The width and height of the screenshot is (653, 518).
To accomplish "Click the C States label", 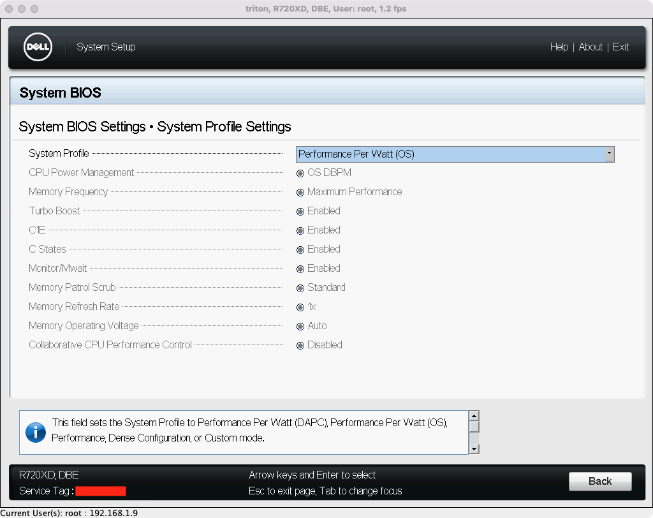I will coord(47,249).
